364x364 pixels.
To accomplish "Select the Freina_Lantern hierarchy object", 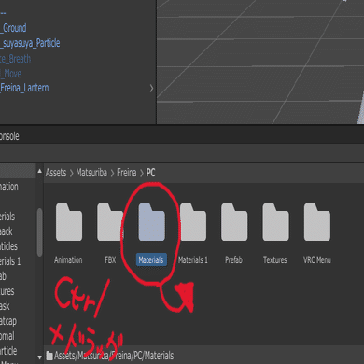I will pyautogui.click(x=24, y=88).
